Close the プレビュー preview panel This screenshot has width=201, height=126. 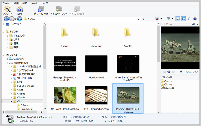[197, 24]
